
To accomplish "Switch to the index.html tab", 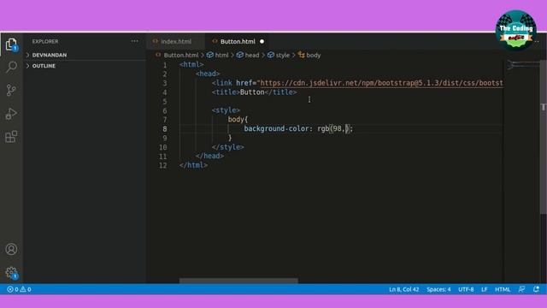I will point(176,42).
